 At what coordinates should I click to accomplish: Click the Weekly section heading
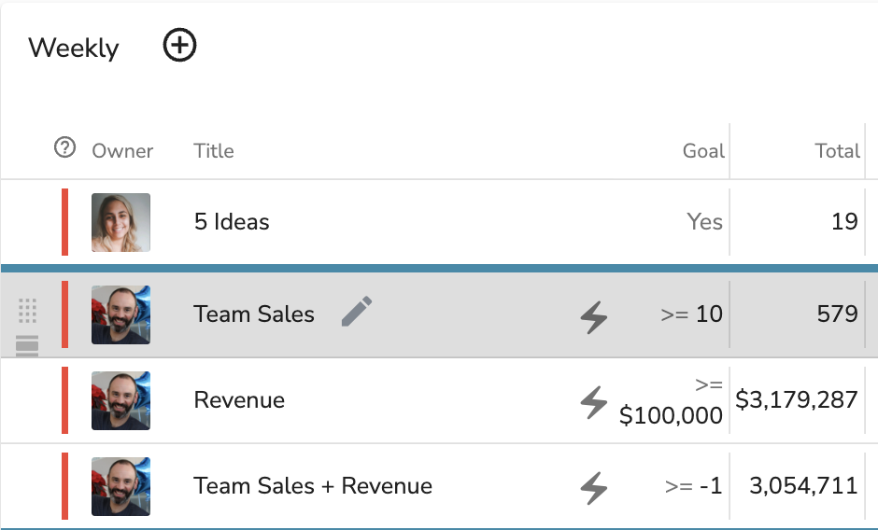tap(74, 49)
